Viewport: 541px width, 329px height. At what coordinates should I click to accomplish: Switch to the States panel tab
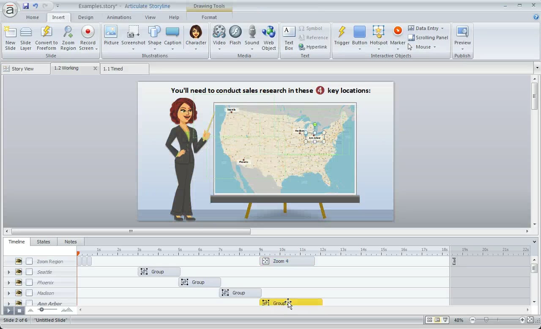click(x=44, y=242)
